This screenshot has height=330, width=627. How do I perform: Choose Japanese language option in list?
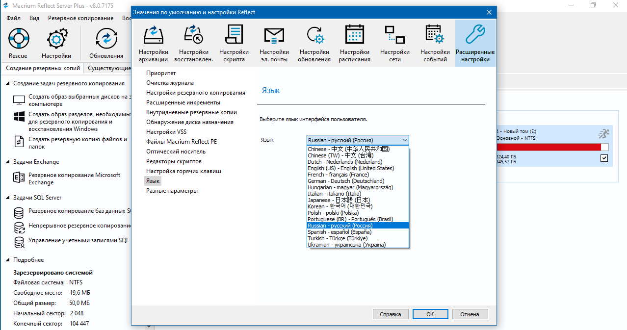358,200
